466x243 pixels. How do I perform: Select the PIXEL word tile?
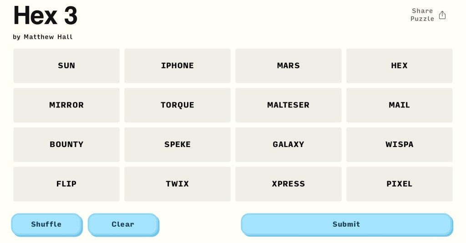[399, 184]
